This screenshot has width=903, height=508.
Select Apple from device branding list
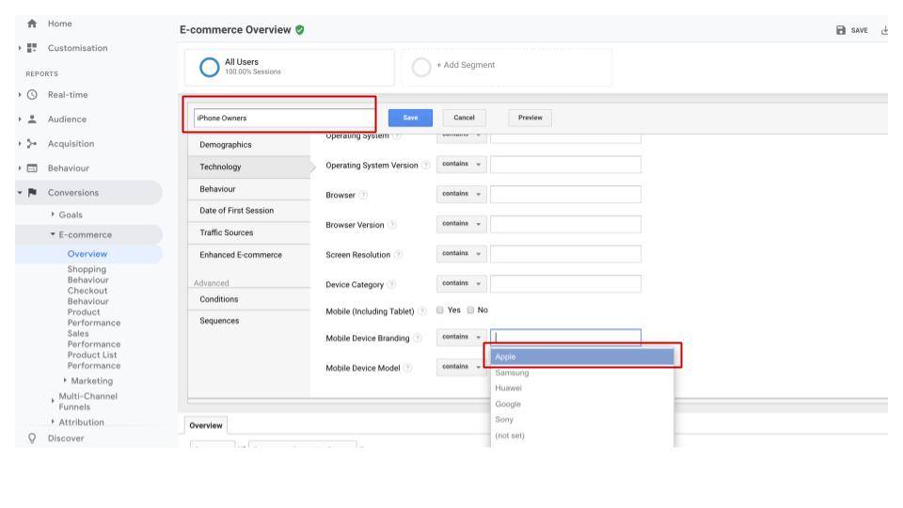click(581, 357)
